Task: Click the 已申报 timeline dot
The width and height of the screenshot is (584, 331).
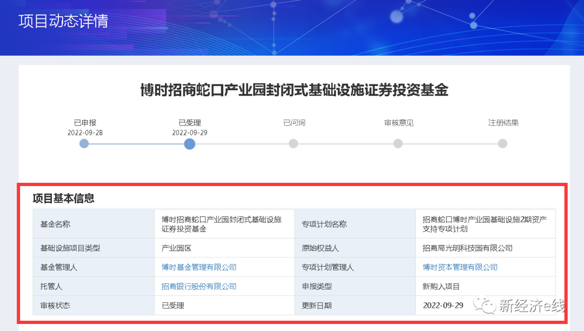Action: click(x=84, y=144)
